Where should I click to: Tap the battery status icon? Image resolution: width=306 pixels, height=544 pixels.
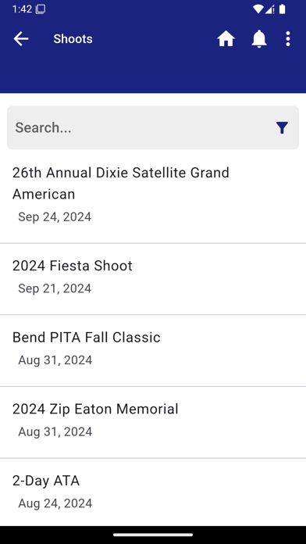(x=283, y=9)
